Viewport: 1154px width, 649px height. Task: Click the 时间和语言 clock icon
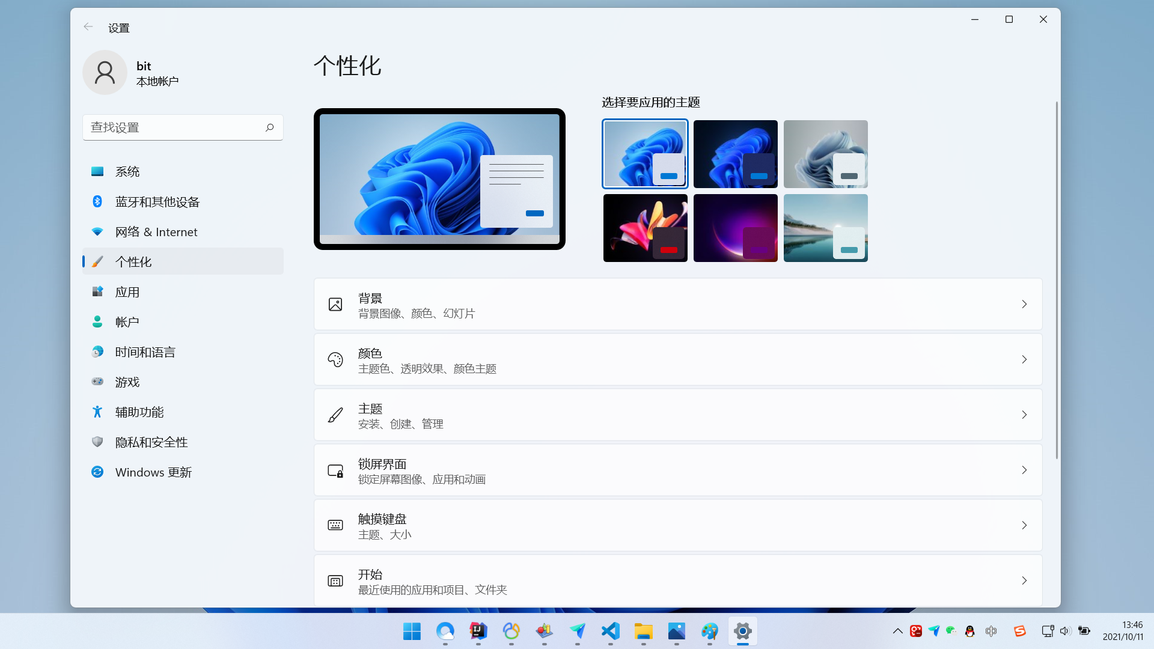point(97,352)
